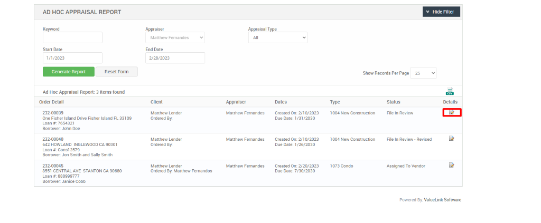Click Created On: 2/20/2023 text
Image resolution: width=541 pixels, height=223 pixels.
click(297, 166)
